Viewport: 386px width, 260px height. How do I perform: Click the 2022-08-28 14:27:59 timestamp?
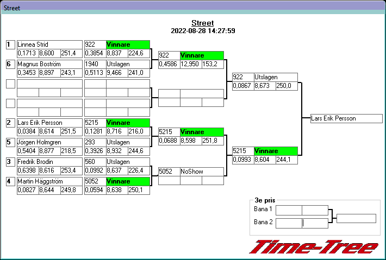pyautogui.click(x=203, y=31)
